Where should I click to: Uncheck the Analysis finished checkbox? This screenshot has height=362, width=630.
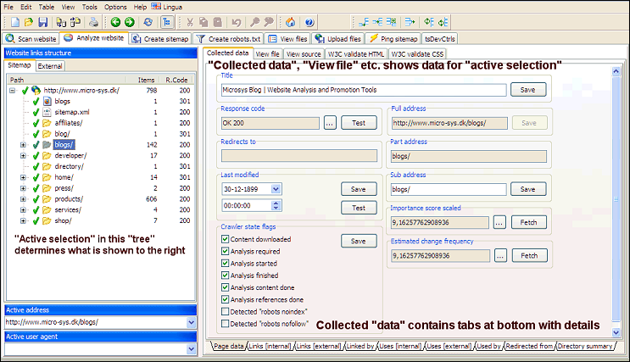point(226,276)
